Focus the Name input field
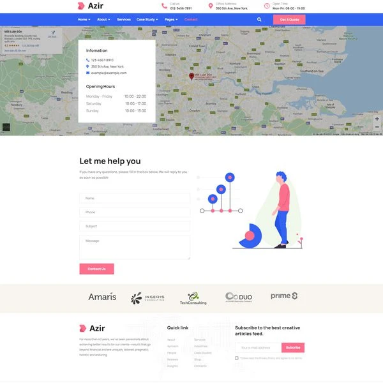Viewport: 383px width, 383px height. point(135,199)
